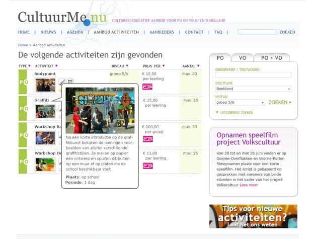
Task: Click Opnamen speelfilm project Volkscultuur heading
Action: (x=249, y=138)
